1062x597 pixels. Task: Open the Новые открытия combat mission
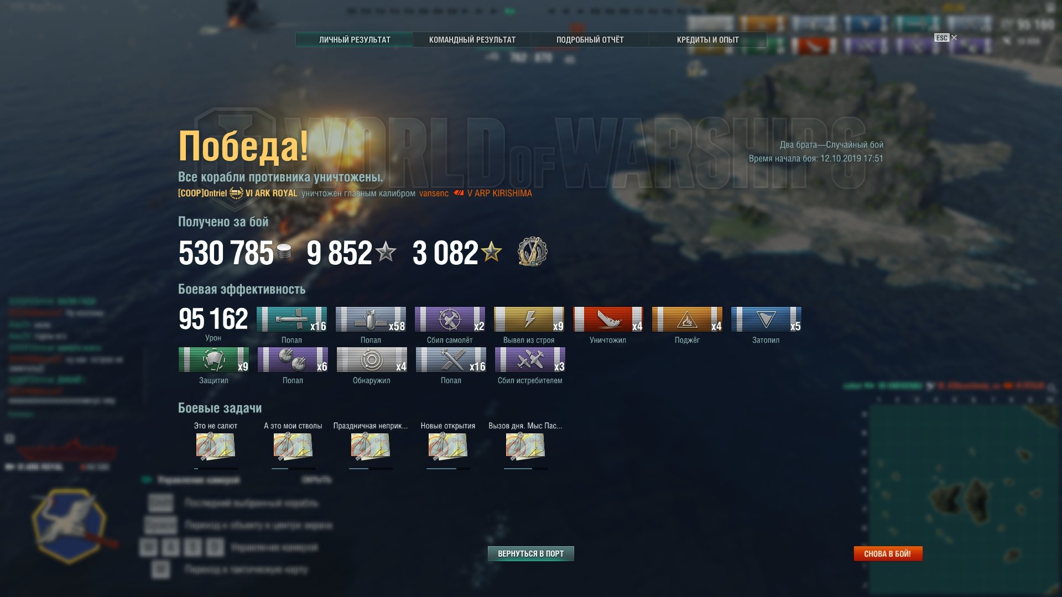[448, 446]
